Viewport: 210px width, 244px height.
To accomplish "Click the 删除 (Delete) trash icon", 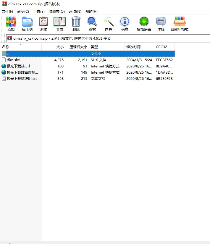I will pos(76,24).
